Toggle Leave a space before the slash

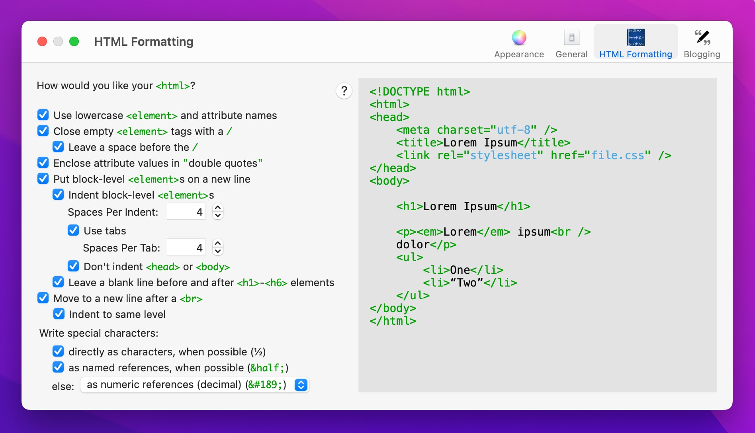58,147
